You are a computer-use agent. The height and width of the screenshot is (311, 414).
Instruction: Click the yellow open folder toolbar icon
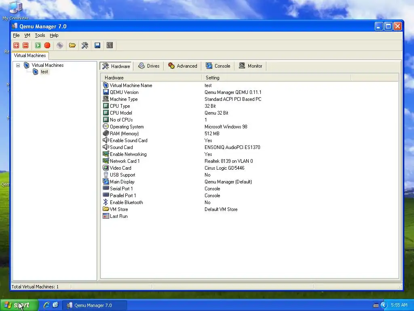pos(72,45)
